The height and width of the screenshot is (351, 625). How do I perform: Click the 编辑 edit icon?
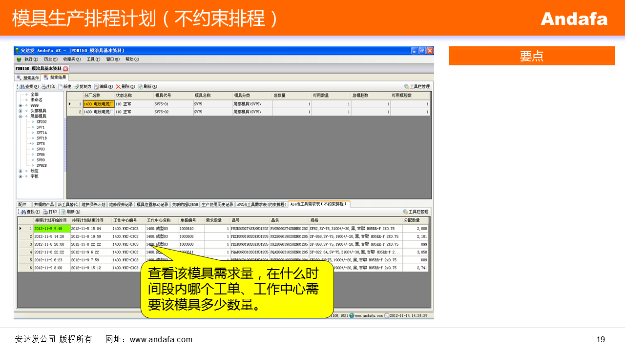(97, 87)
